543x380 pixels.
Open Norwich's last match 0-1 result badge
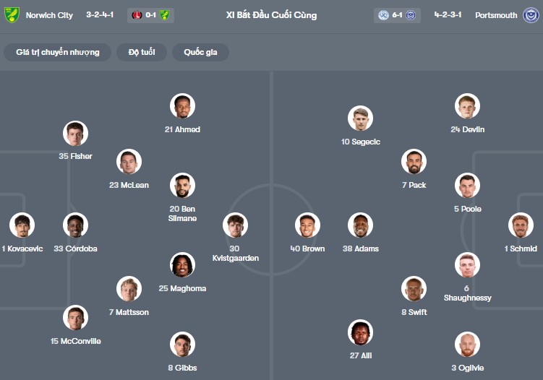(150, 15)
